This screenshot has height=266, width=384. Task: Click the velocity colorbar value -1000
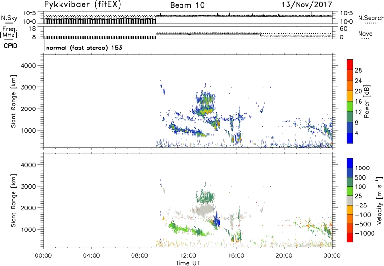(365, 233)
